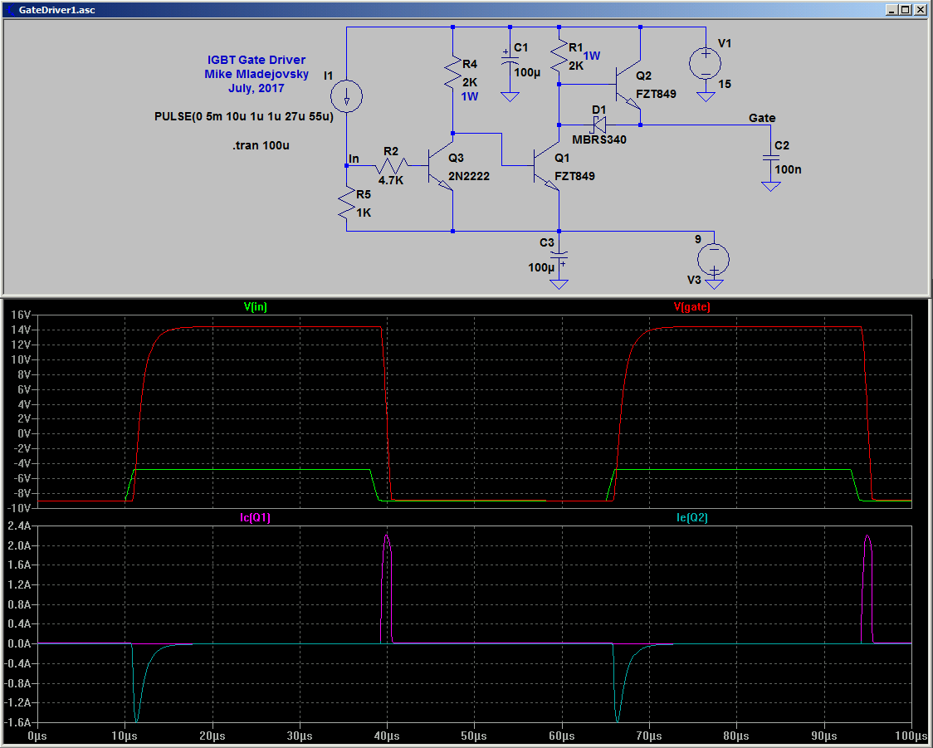Click the 50µs time axis label

[474, 736]
